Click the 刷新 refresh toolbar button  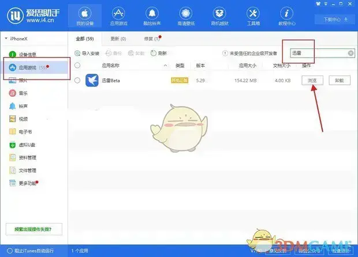(159, 54)
